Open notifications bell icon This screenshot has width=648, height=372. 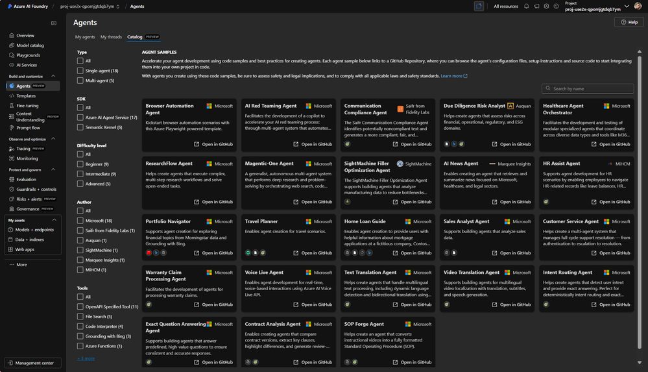[x=526, y=6]
